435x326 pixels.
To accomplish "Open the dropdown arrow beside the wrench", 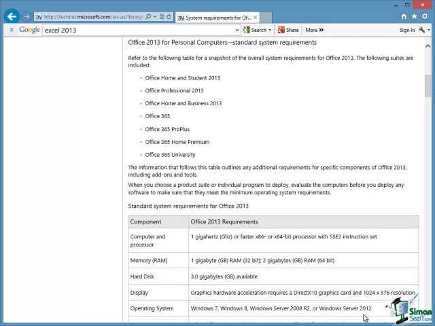I will click(429, 30).
